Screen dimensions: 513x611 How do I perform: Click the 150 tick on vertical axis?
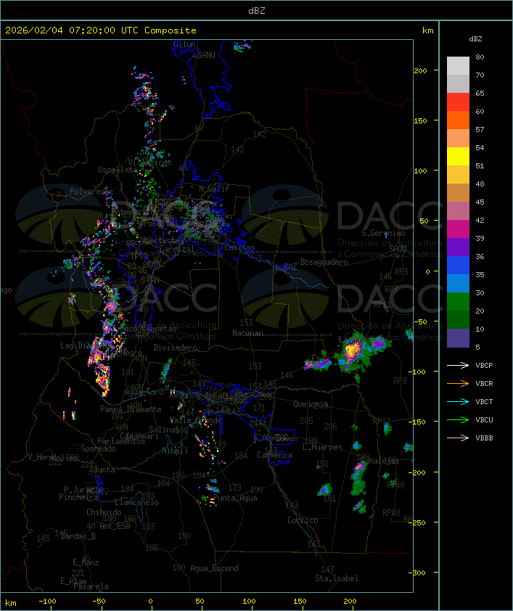(420, 120)
